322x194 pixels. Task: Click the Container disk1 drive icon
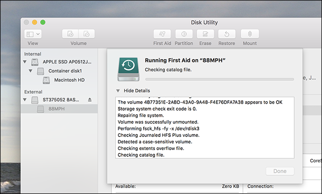[41, 71]
